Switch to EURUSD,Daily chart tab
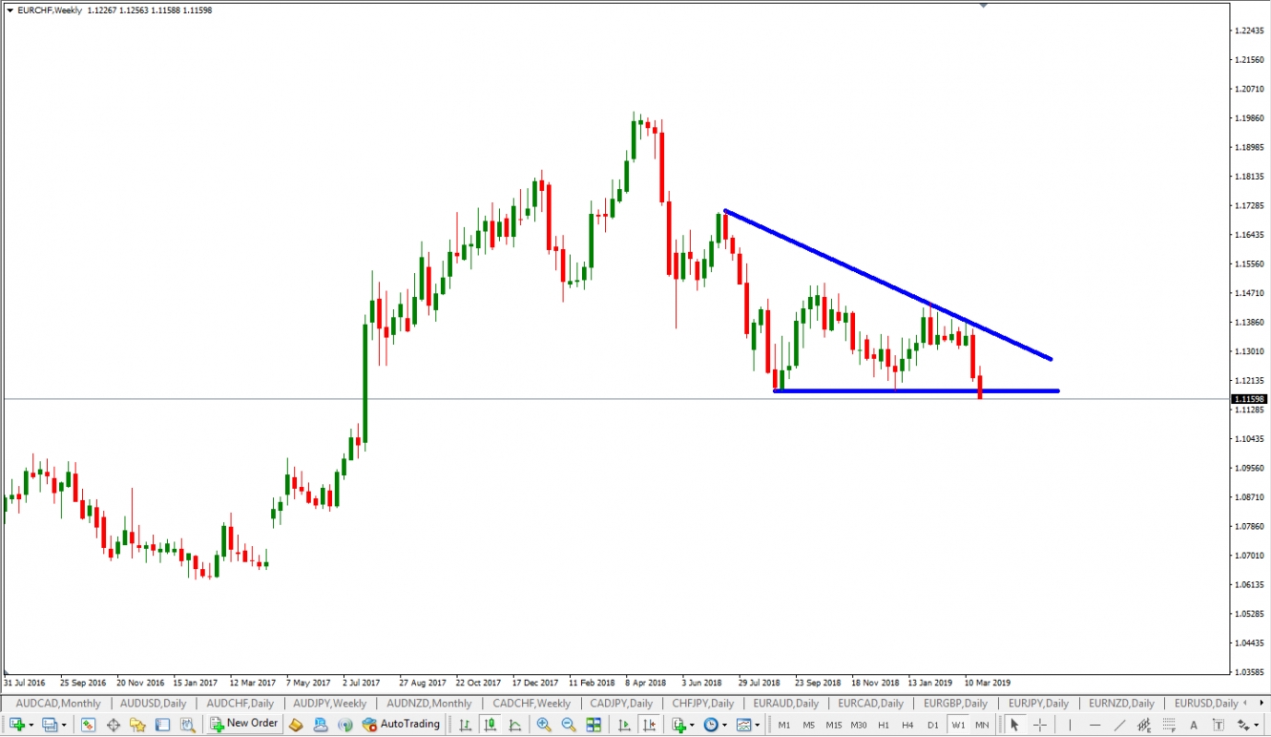 [x=1206, y=704]
